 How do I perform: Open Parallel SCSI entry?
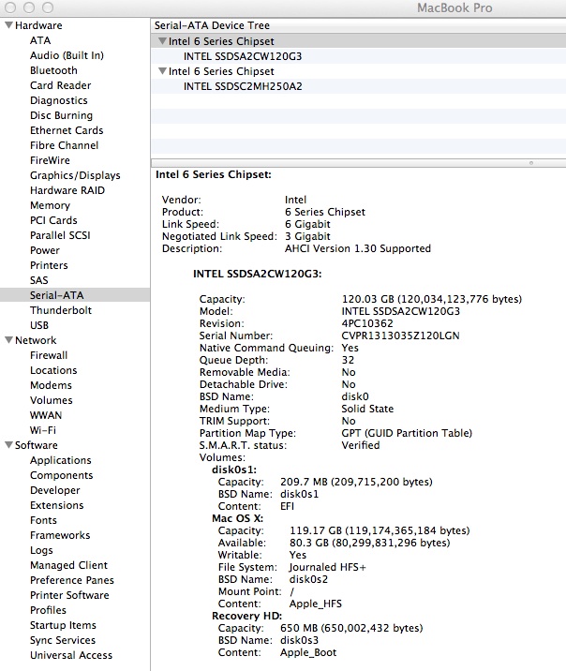click(60, 235)
